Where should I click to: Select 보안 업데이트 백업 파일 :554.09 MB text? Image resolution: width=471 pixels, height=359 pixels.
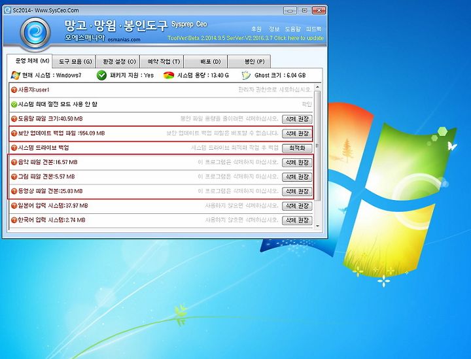coord(61,133)
